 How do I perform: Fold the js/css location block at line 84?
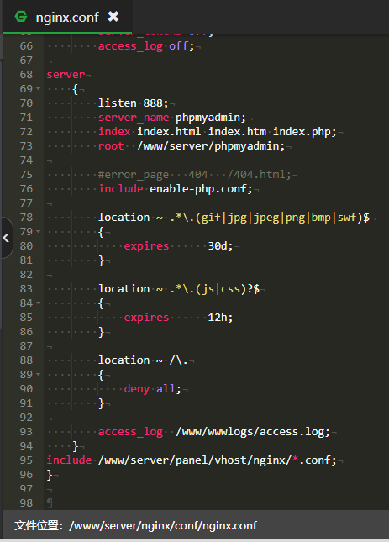[39, 303]
